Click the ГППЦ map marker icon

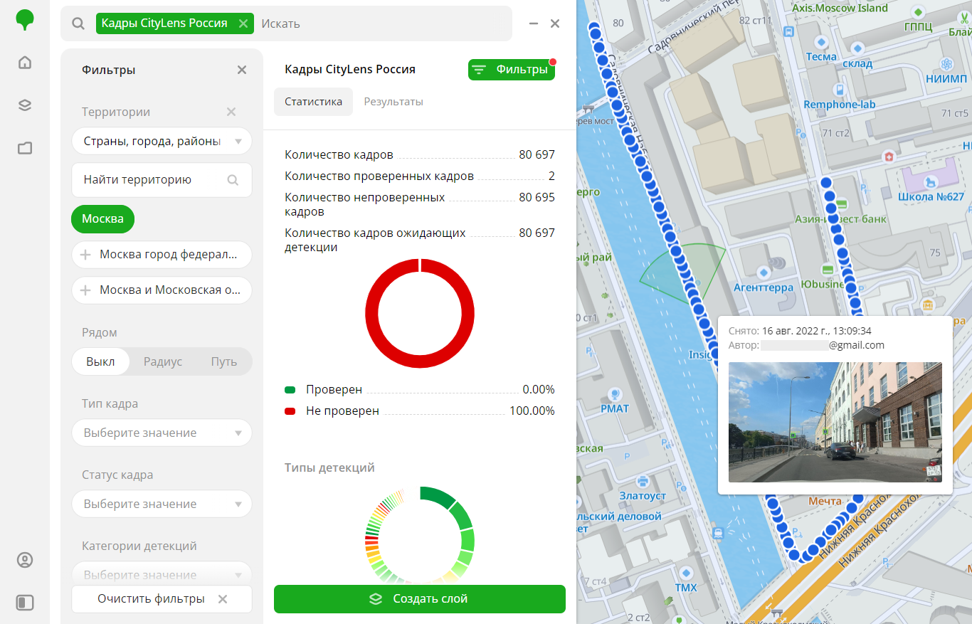click(x=919, y=12)
